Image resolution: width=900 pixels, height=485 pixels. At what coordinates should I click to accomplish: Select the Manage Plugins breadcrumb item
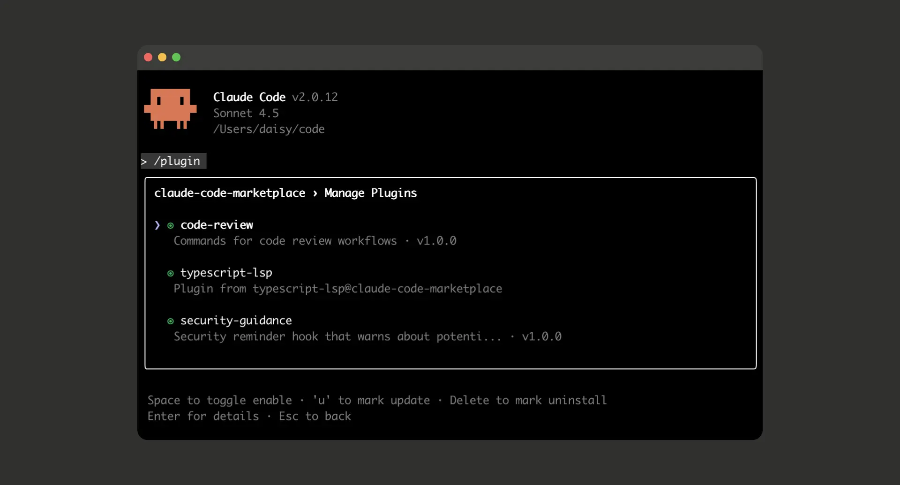[x=370, y=193]
